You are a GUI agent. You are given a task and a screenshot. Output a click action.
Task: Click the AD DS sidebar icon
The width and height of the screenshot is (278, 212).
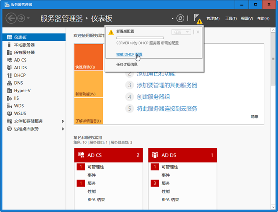tap(9, 68)
